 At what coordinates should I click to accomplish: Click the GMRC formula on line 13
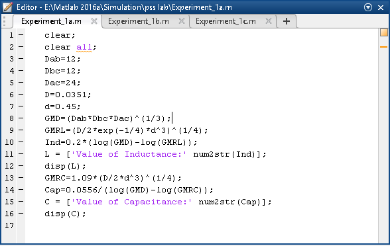click(113, 178)
